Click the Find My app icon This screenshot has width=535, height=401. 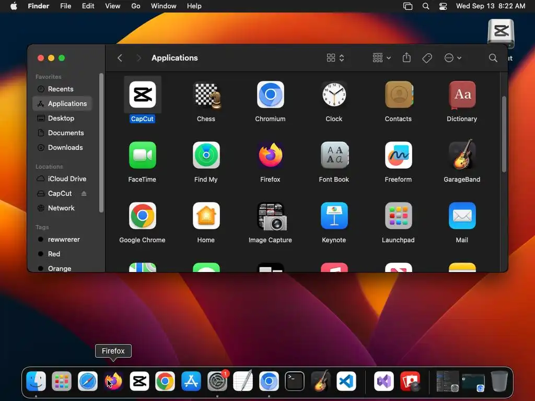pos(206,155)
